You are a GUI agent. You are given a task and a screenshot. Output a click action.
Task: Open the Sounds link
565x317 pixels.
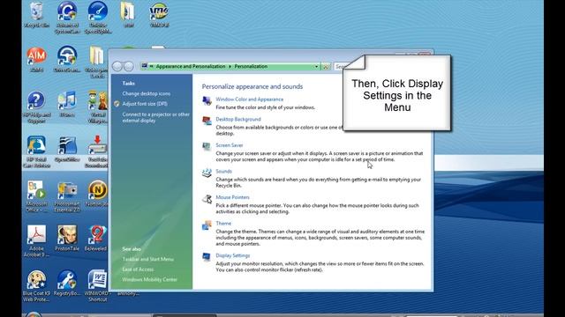point(223,172)
